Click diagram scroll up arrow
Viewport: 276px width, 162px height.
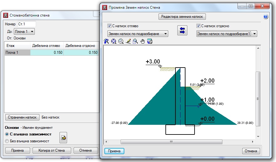point(258,48)
